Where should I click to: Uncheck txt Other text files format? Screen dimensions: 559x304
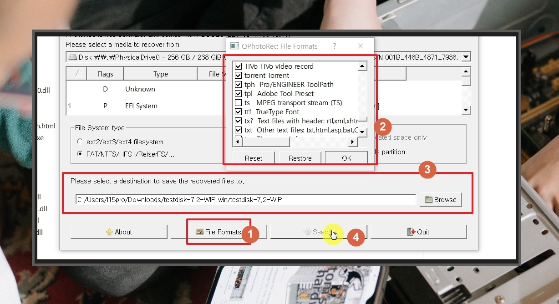tap(238, 130)
